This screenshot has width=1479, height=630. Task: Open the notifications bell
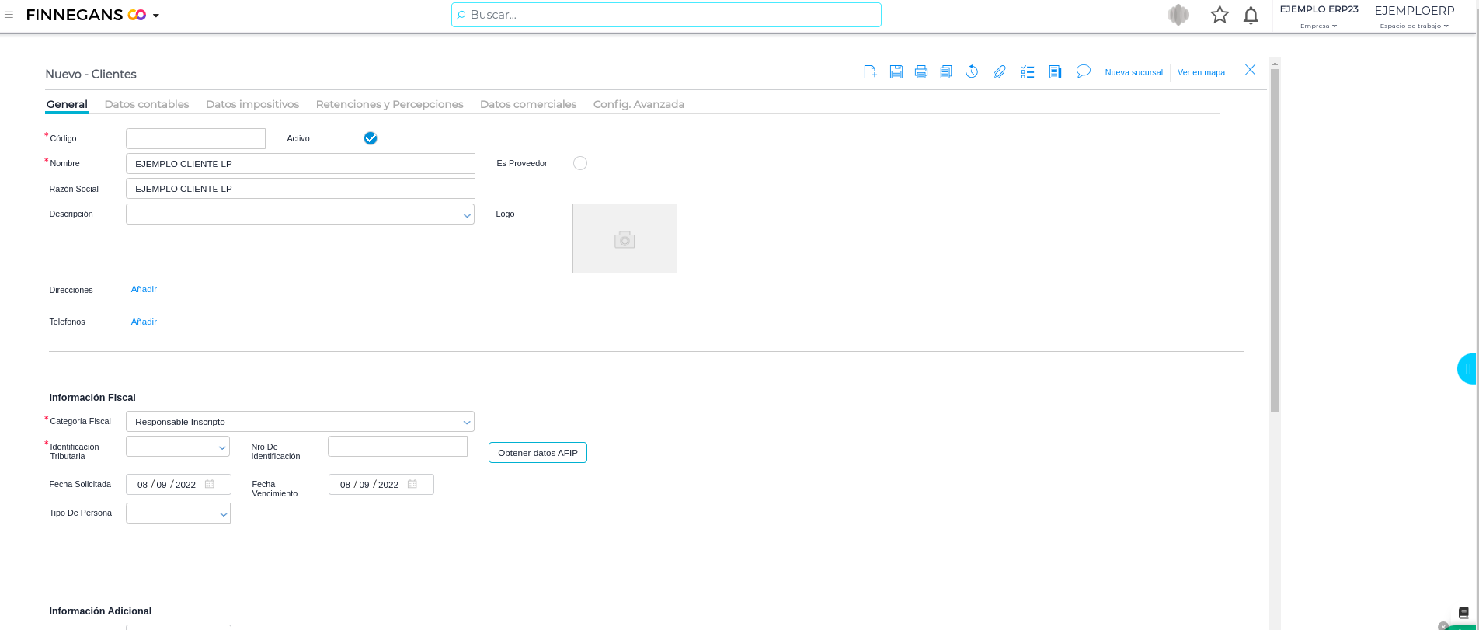point(1251,15)
